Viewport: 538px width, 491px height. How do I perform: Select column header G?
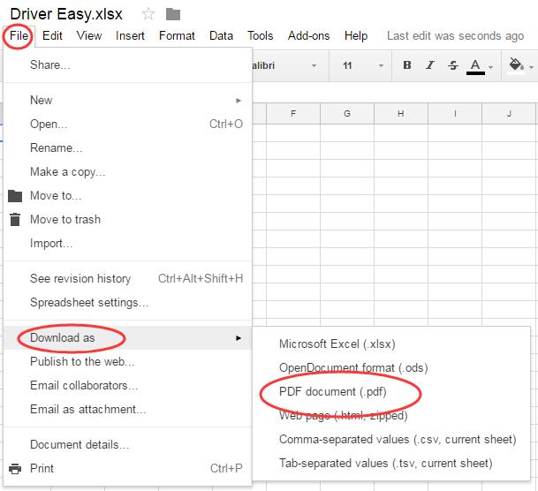pos(346,114)
